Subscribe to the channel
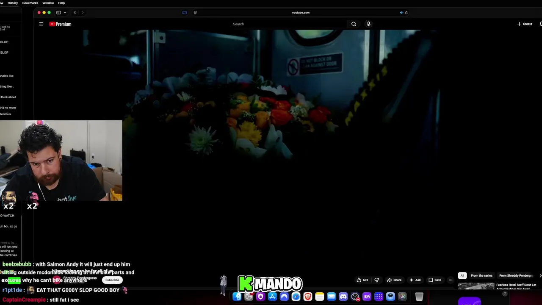 [x=112, y=280]
